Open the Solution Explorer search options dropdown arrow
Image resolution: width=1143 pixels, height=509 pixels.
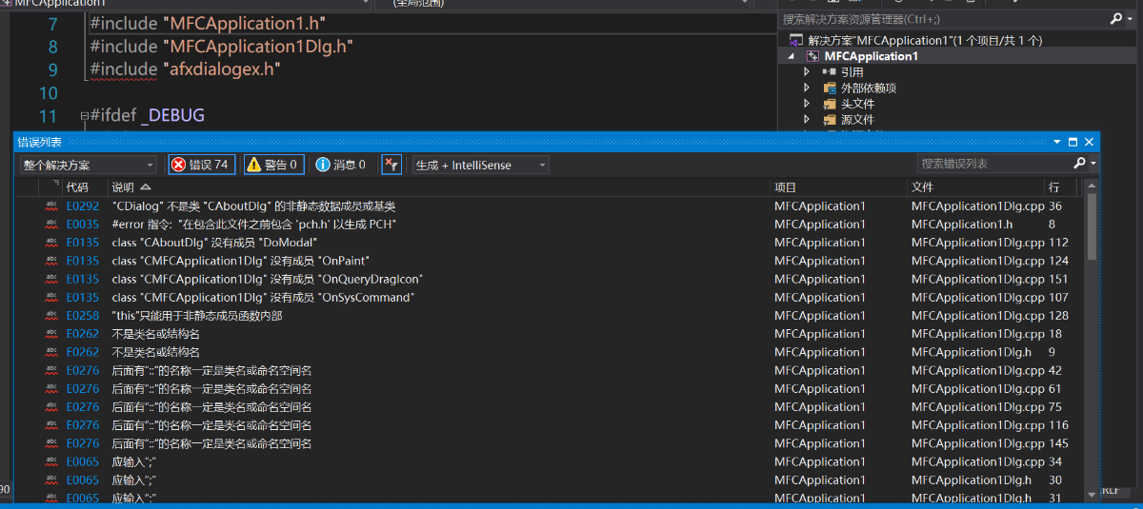coord(1130,19)
